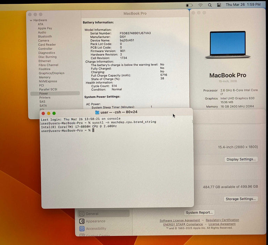Click the System Report button
The image size is (268, 245).
click(199, 212)
